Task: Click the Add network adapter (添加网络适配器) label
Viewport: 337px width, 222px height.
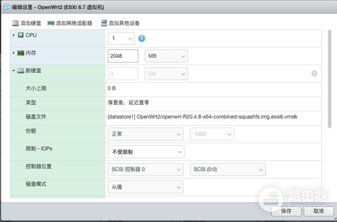Action: [x=74, y=23]
